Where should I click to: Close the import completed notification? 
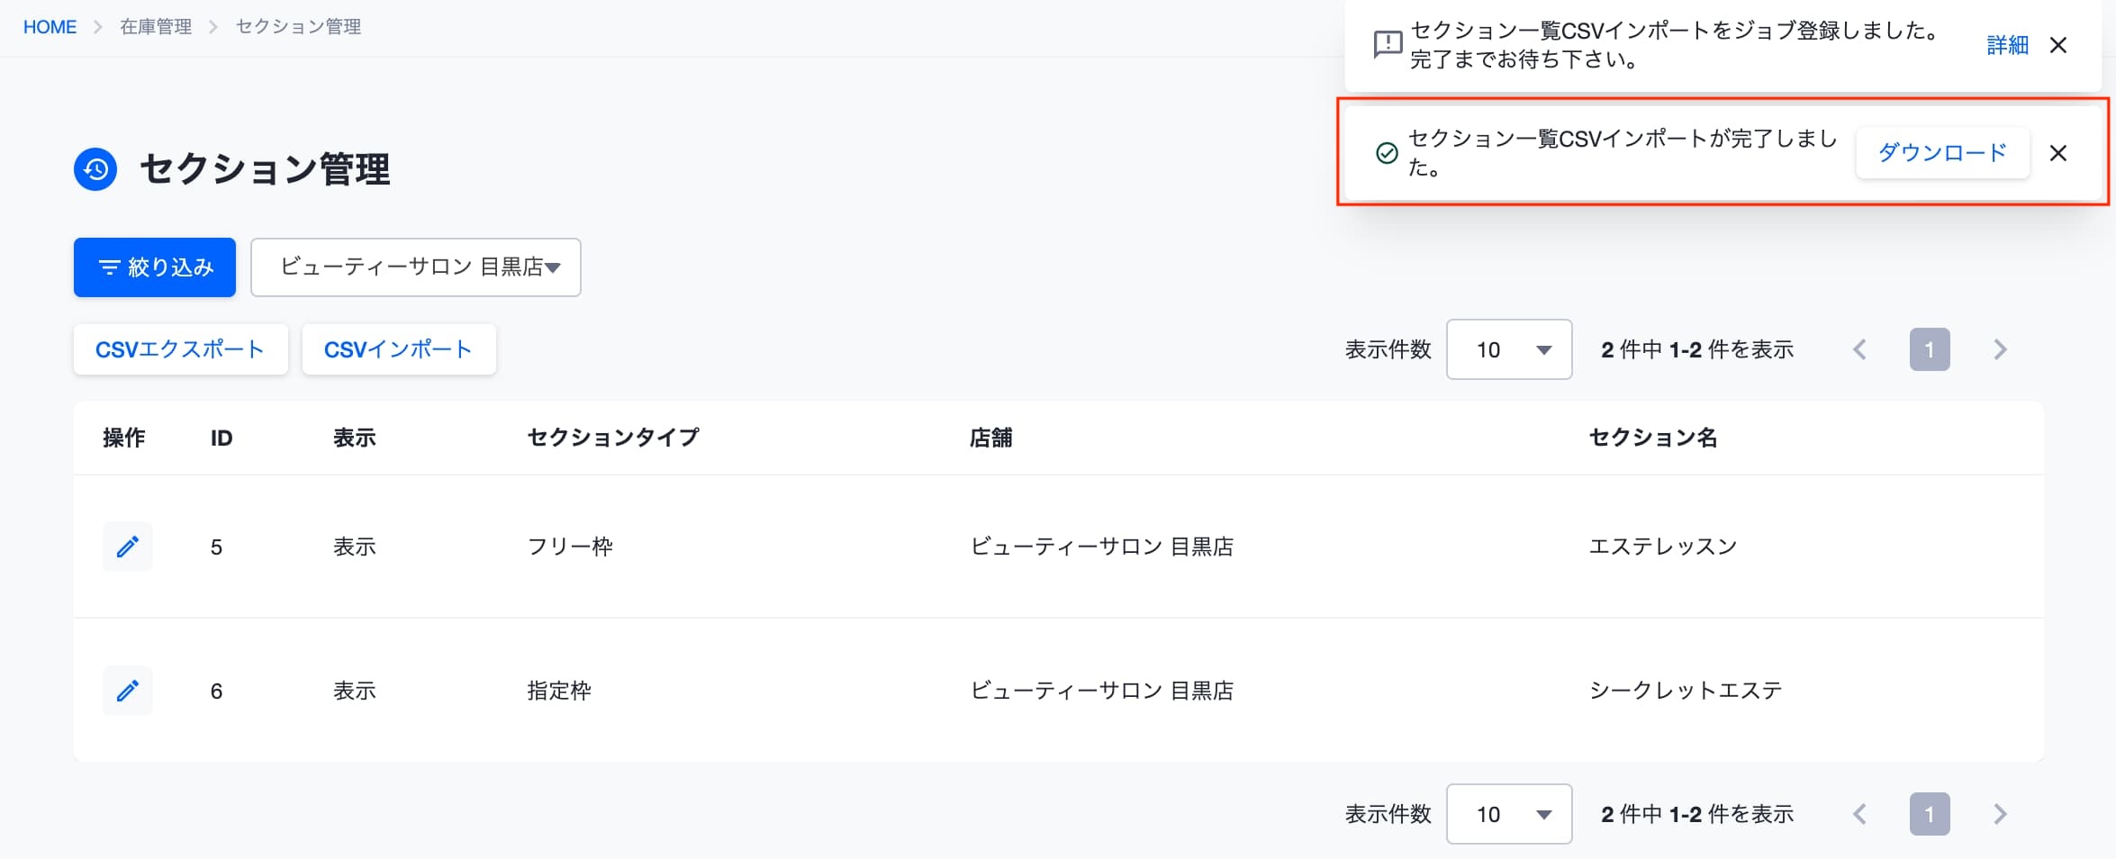click(x=2058, y=153)
